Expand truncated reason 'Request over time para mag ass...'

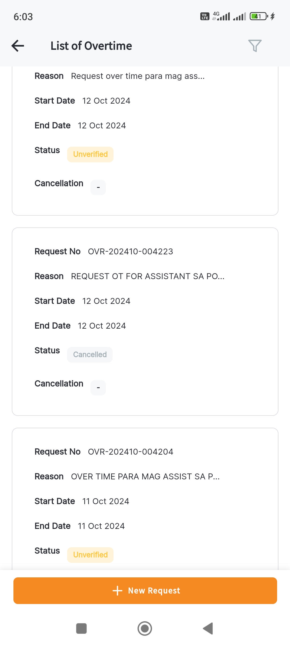coord(138,76)
